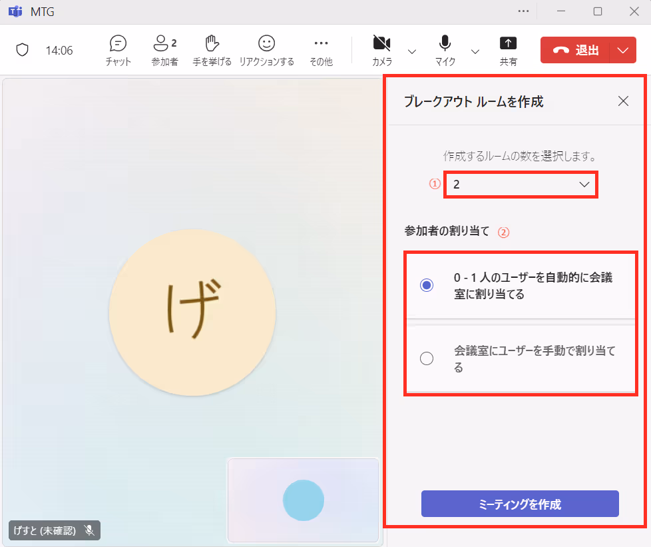Raise hand with 手を挙げる

(212, 50)
